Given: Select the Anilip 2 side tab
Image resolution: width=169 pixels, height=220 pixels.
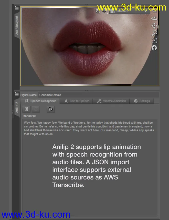Looking at the screenshot, I should click(17, 107).
